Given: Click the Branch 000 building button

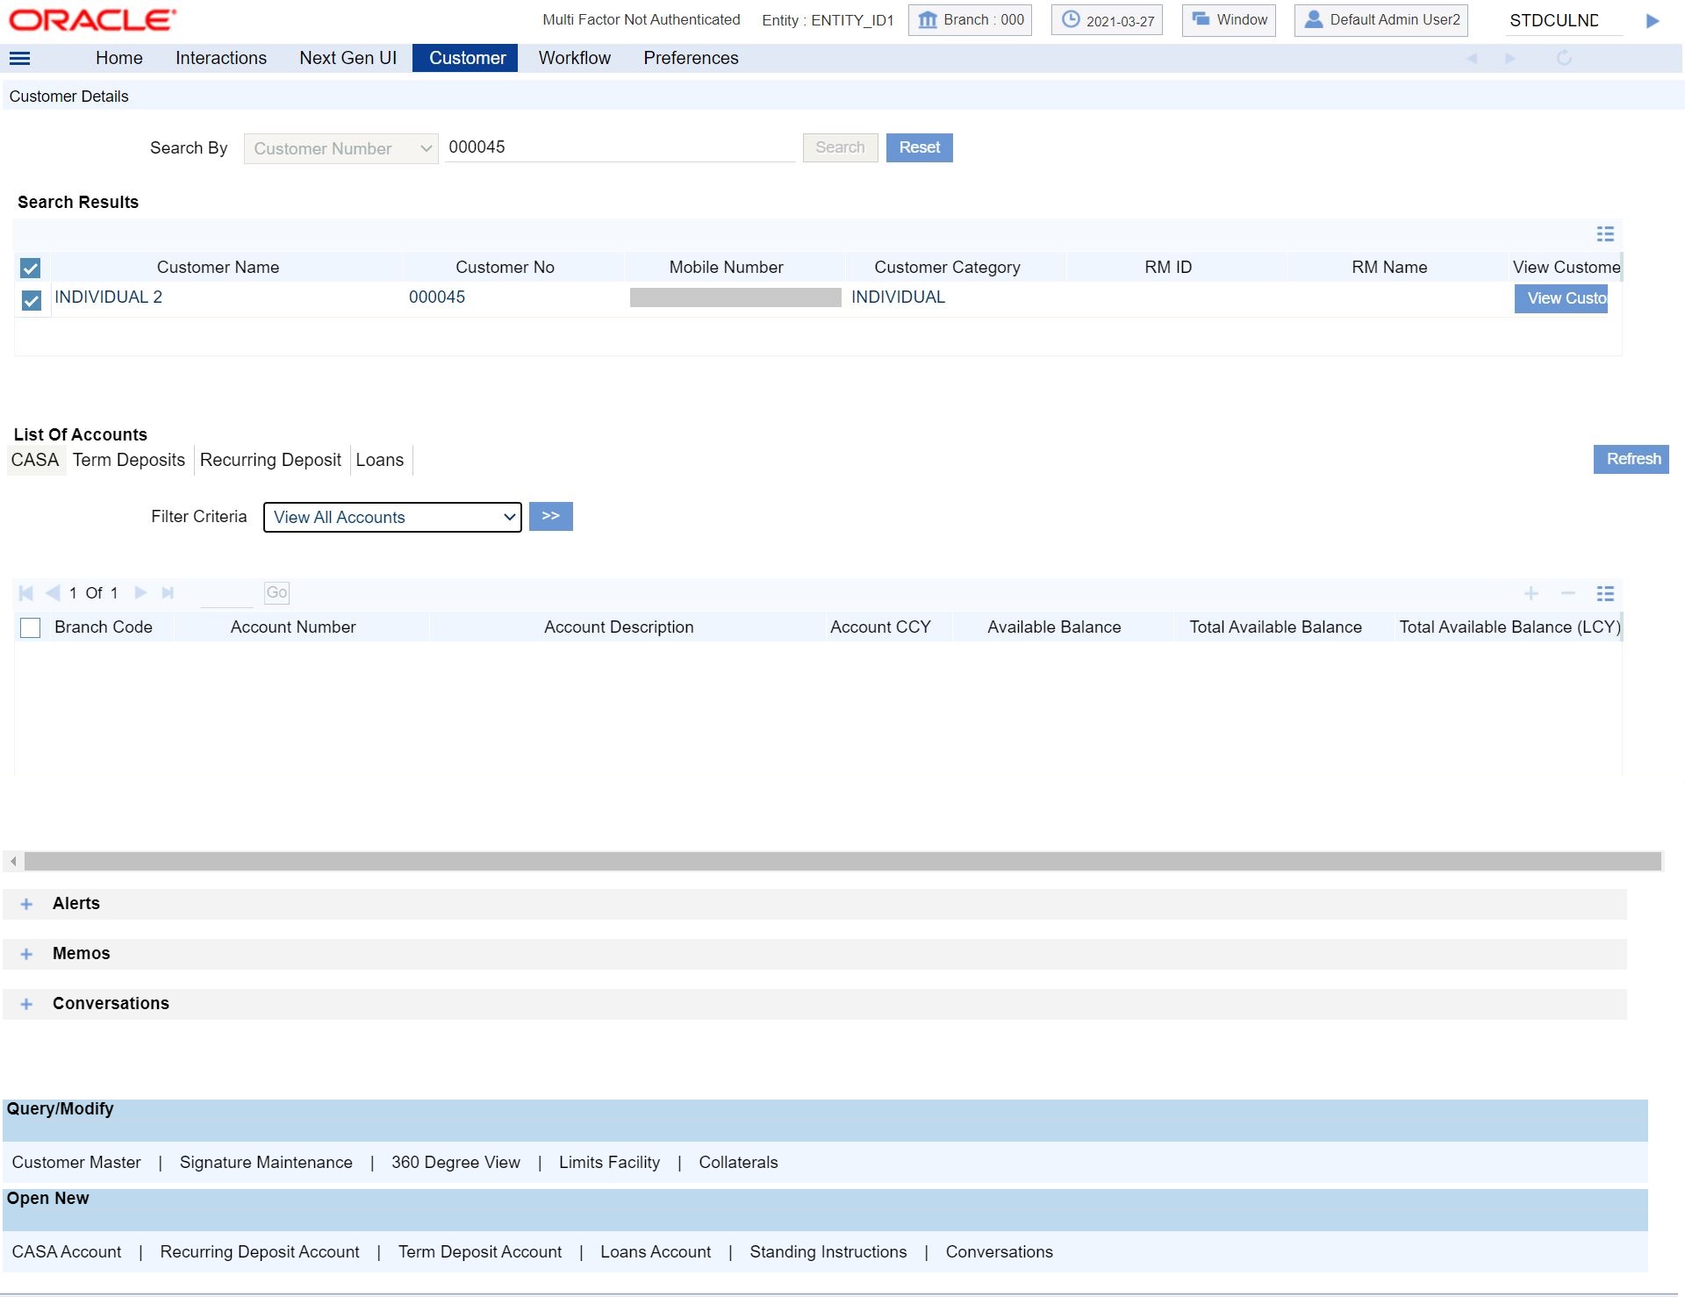Looking at the screenshot, I should 970,20.
